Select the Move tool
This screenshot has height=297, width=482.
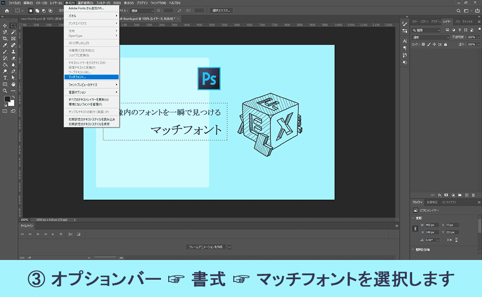click(x=6, y=25)
